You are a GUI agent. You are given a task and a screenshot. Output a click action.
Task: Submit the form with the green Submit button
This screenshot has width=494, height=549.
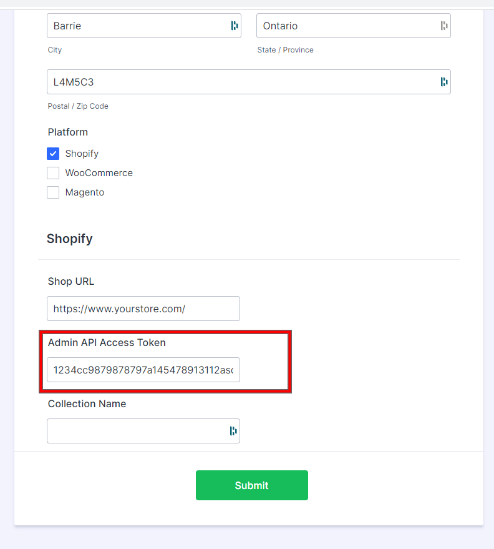pos(252,485)
